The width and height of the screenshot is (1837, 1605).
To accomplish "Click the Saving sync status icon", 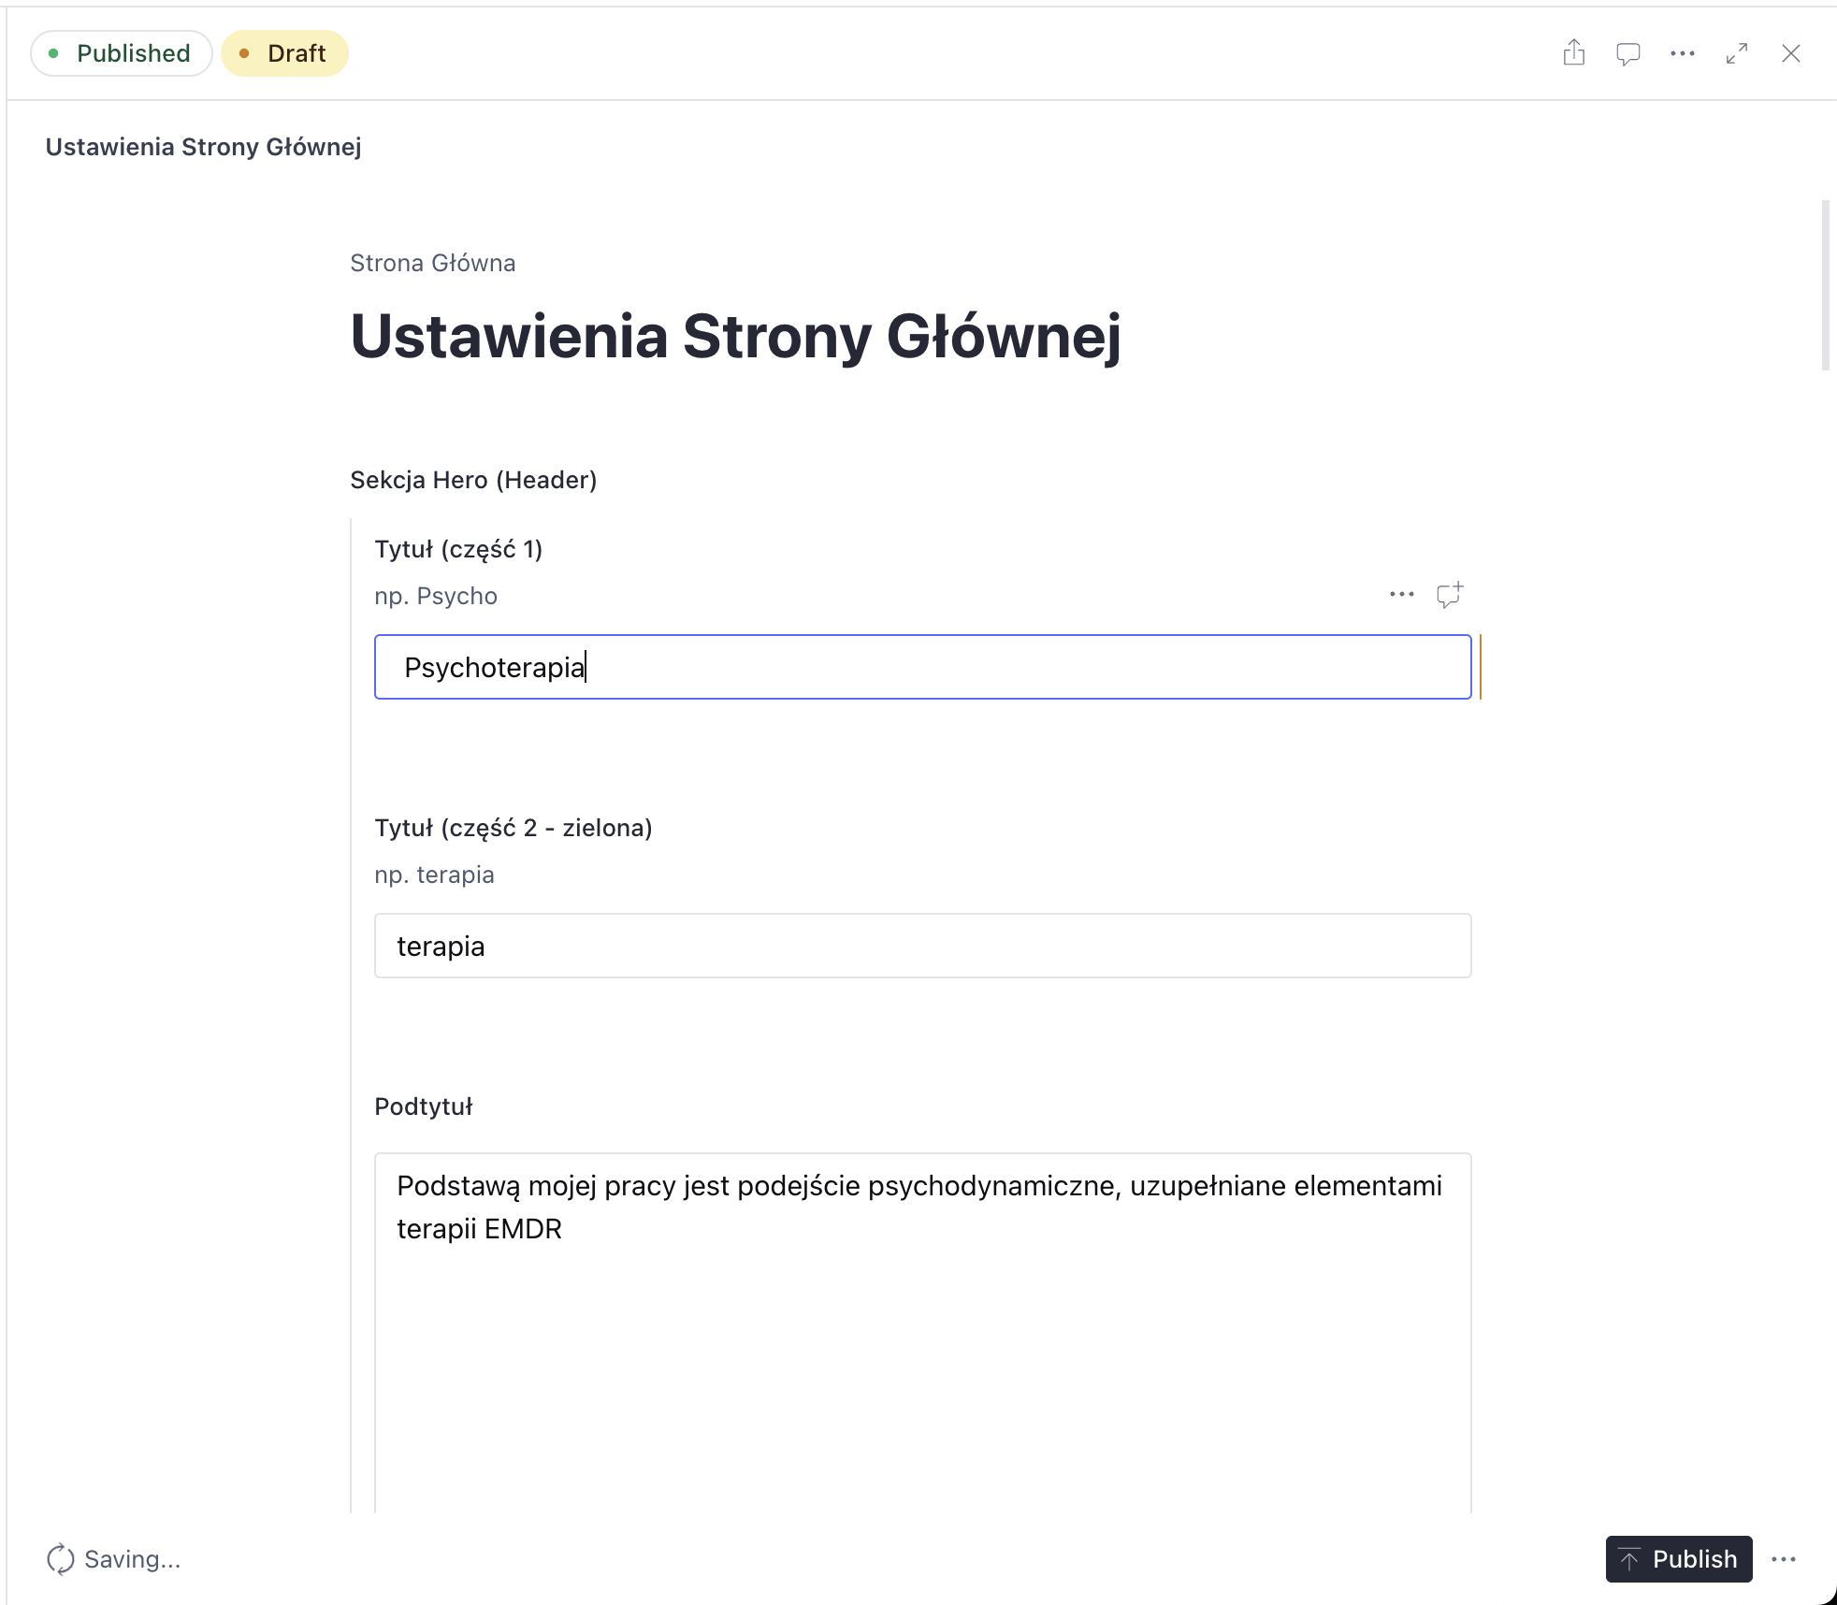I will pos(61,1559).
